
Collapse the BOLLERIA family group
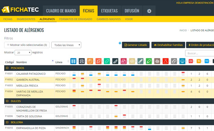pyautogui.click(x=7, y=122)
